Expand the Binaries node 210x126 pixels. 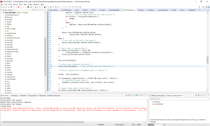coord(4,17)
